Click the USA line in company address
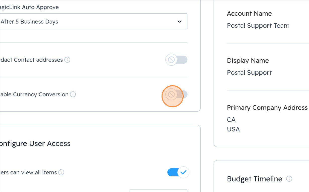 [233, 129]
